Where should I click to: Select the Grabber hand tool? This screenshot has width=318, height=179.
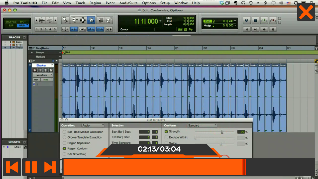(x=91, y=20)
